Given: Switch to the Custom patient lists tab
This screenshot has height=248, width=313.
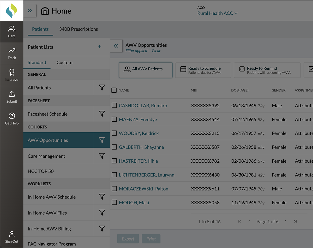Looking at the screenshot, I should 64,63.
